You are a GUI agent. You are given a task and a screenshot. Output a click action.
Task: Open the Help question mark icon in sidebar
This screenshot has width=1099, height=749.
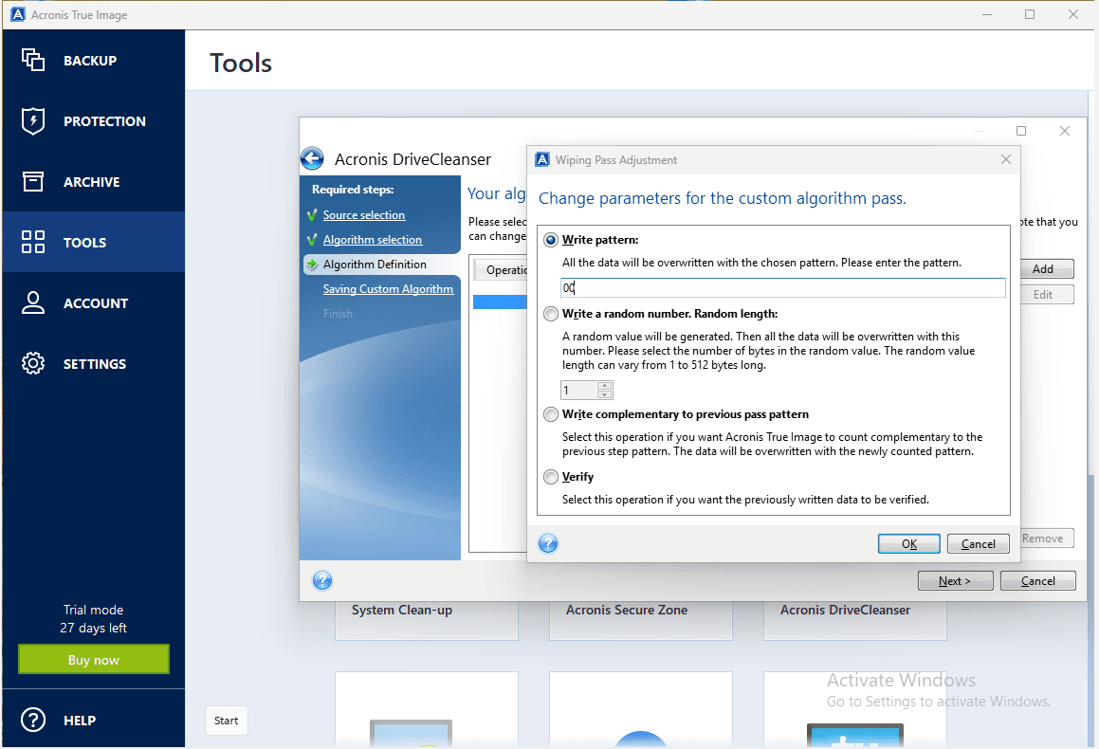[x=33, y=720]
